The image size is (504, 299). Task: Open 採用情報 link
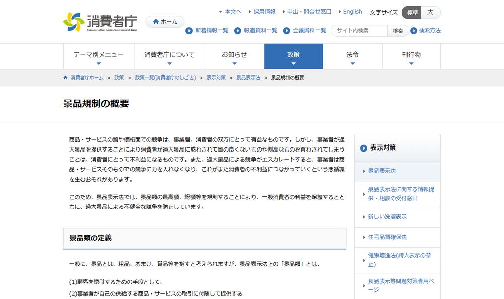pyautogui.click(x=264, y=12)
